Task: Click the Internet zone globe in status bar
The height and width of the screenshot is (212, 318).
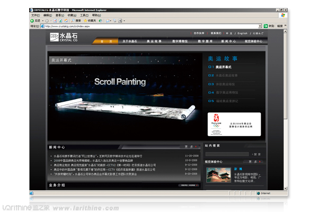Action: tap(259, 193)
